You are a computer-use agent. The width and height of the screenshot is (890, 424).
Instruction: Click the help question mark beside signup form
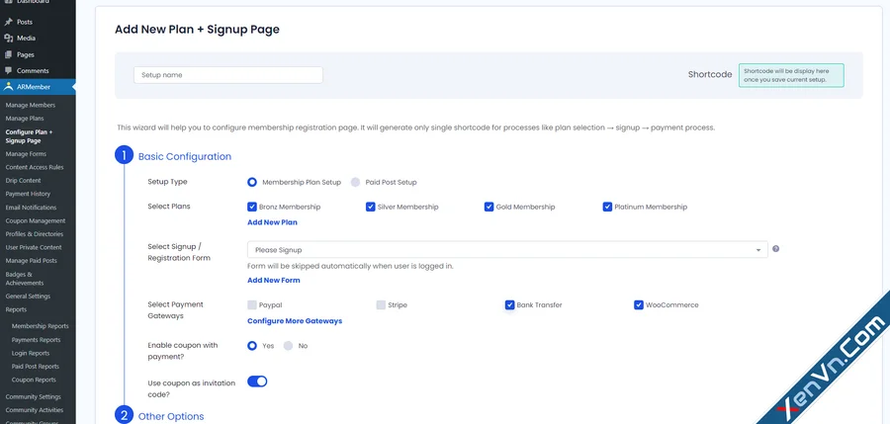[x=776, y=249]
